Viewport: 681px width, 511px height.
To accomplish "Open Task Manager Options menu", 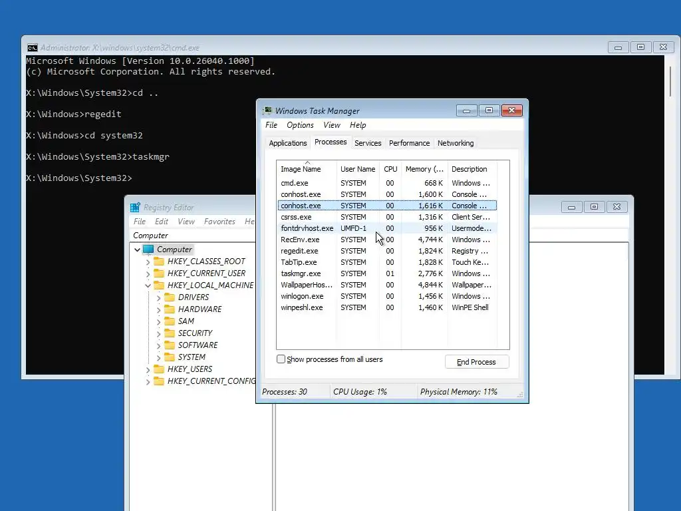I will [x=300, y=125].
